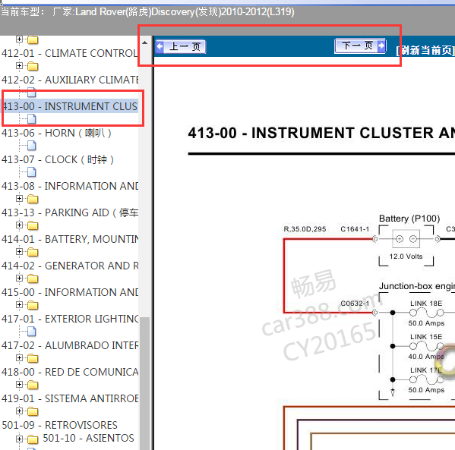
Task: Select 413-13 - PARKING AID tree label
Action: coord(70,212)
